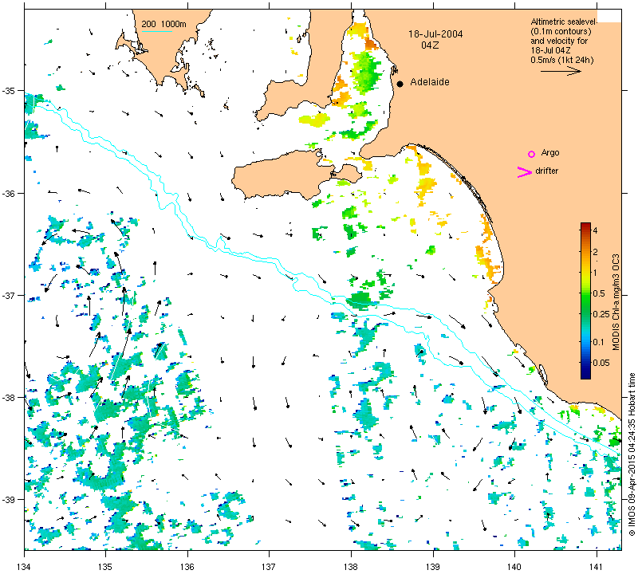The image size is (638, 574).
Task: Click the colorbar tick label 0.25
Action: coord(601,314)
